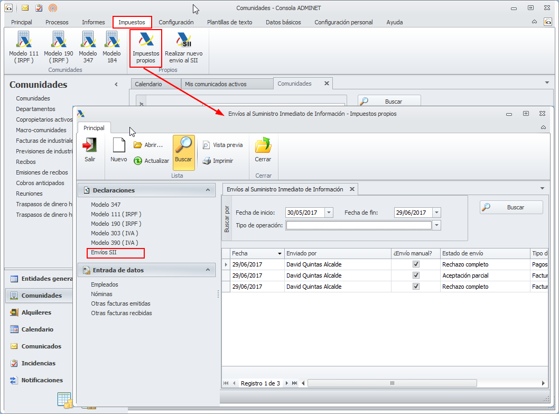Click the Actualizar refresh icon
Viewport: 559px width, 414px height.
pos(137,161)
